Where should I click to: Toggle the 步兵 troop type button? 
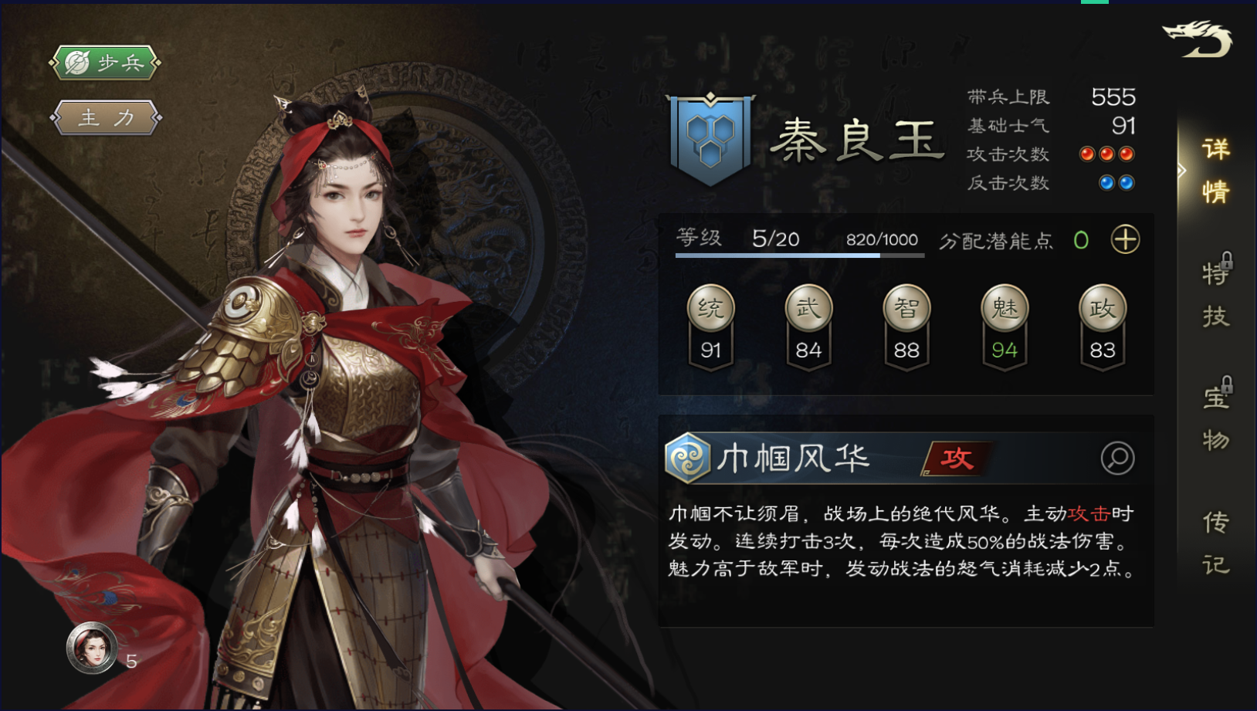click(x=105, y=63)
